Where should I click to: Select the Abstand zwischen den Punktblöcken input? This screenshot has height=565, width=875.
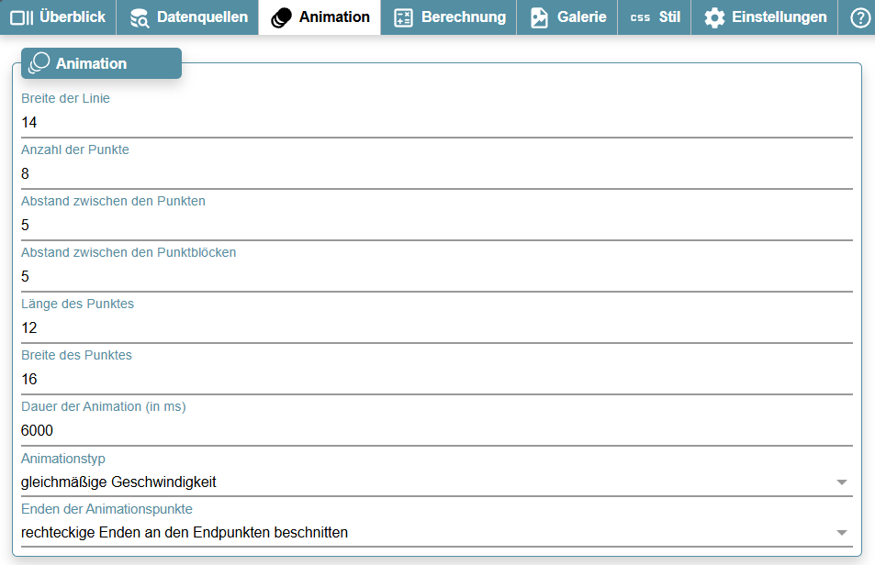[x=436, y=276]
